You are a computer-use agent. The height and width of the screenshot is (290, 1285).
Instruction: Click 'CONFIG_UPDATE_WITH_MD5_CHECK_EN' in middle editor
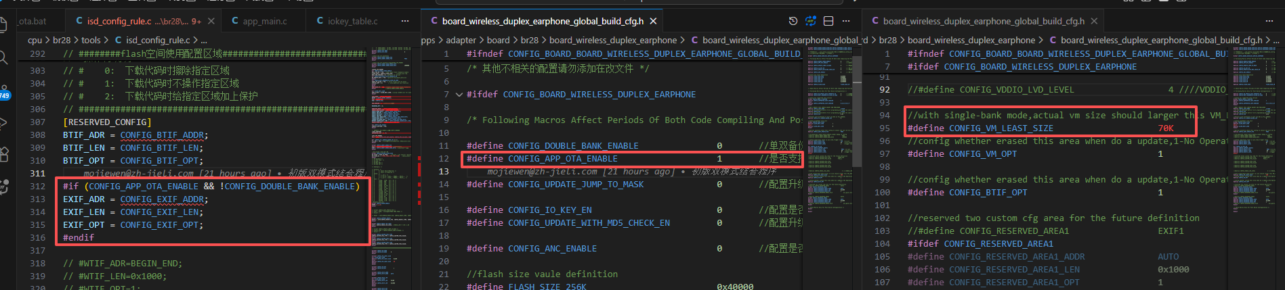tap(589, 223)
